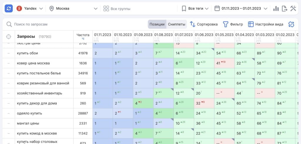
Task: Expand the Москва region selector
Action: [73, 9]
